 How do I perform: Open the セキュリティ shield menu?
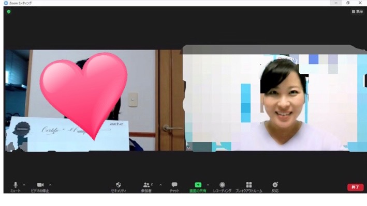(x=119, y=187)
